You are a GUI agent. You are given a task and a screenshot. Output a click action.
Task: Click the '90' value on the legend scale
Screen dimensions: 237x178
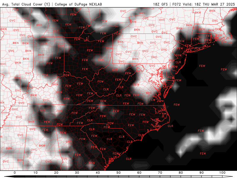click(201, 173)
